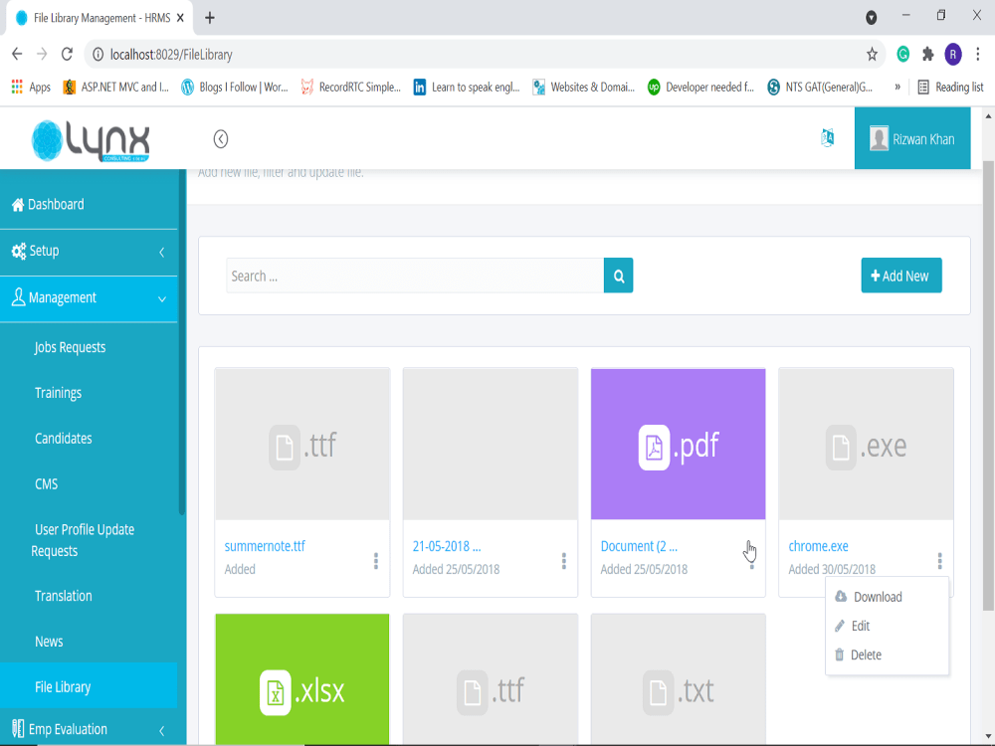
Task: Open Blogs I Follow bookmark
Action: point(235,87)
